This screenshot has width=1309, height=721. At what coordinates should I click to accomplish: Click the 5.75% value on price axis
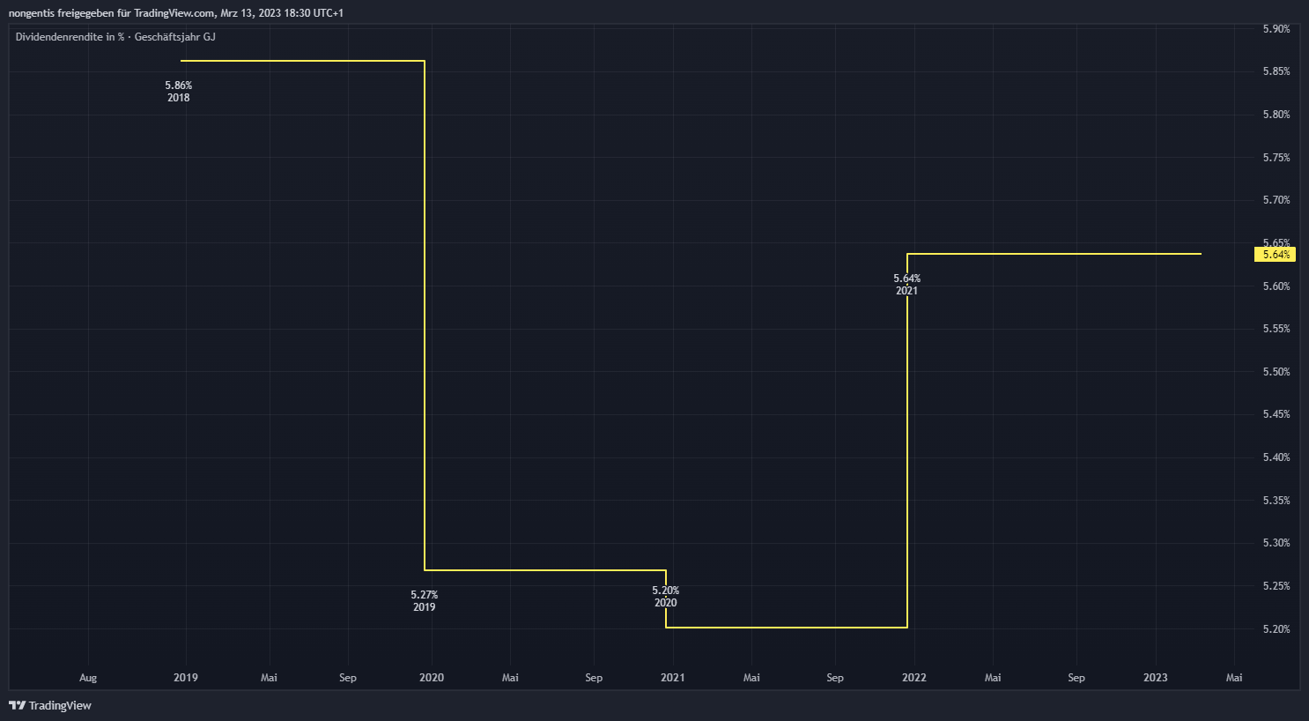(1276, 158)
